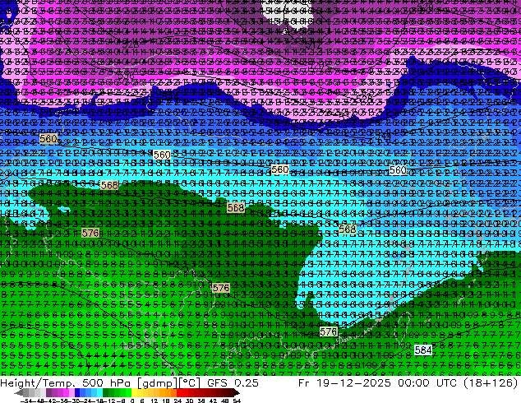Click the '00:00 UTC' time text
Image resolution: width=521 pixels, height=403 pixels.
[x=429, y=383]
